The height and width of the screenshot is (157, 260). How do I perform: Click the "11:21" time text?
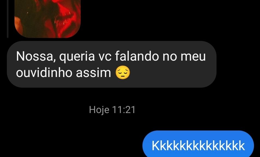124,110
